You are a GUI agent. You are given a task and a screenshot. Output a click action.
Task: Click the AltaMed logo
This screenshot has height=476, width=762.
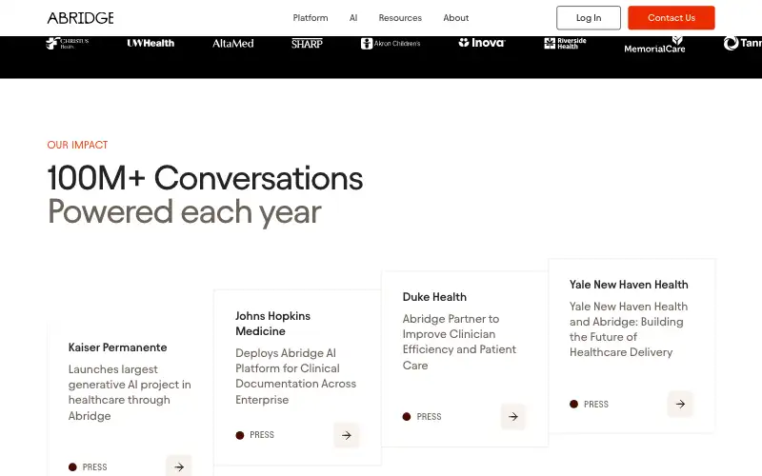[x=232, y=43]
